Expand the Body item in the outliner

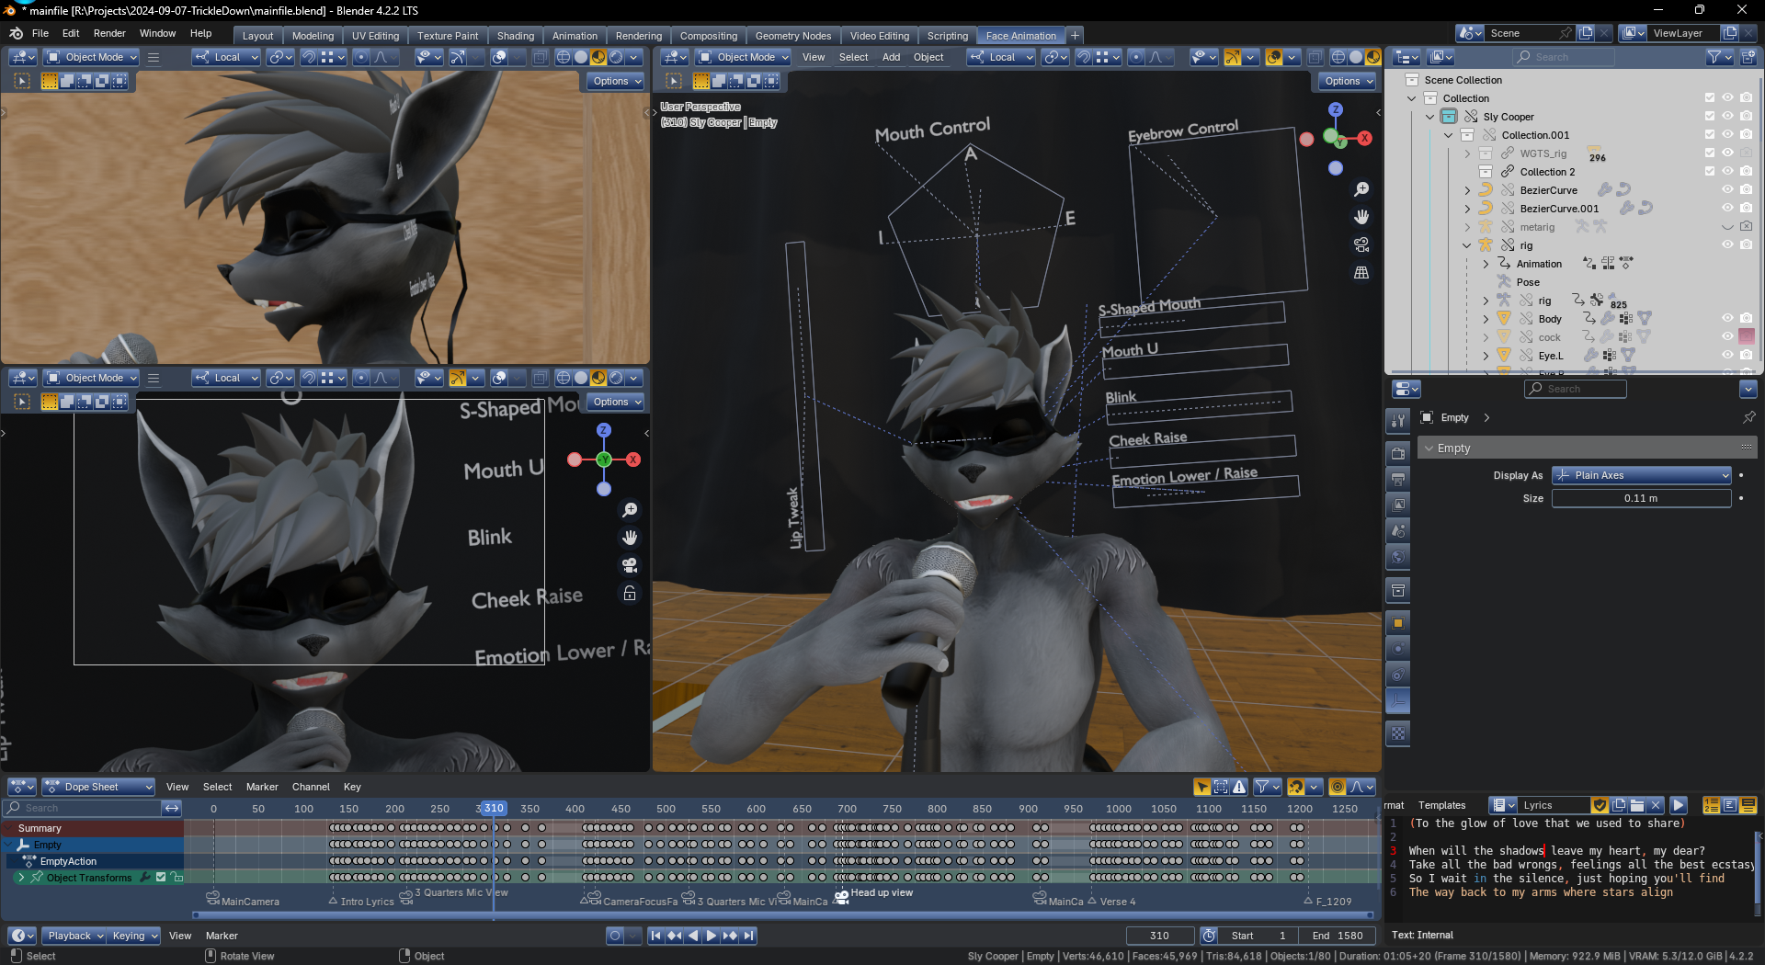tap(1486, 319)
